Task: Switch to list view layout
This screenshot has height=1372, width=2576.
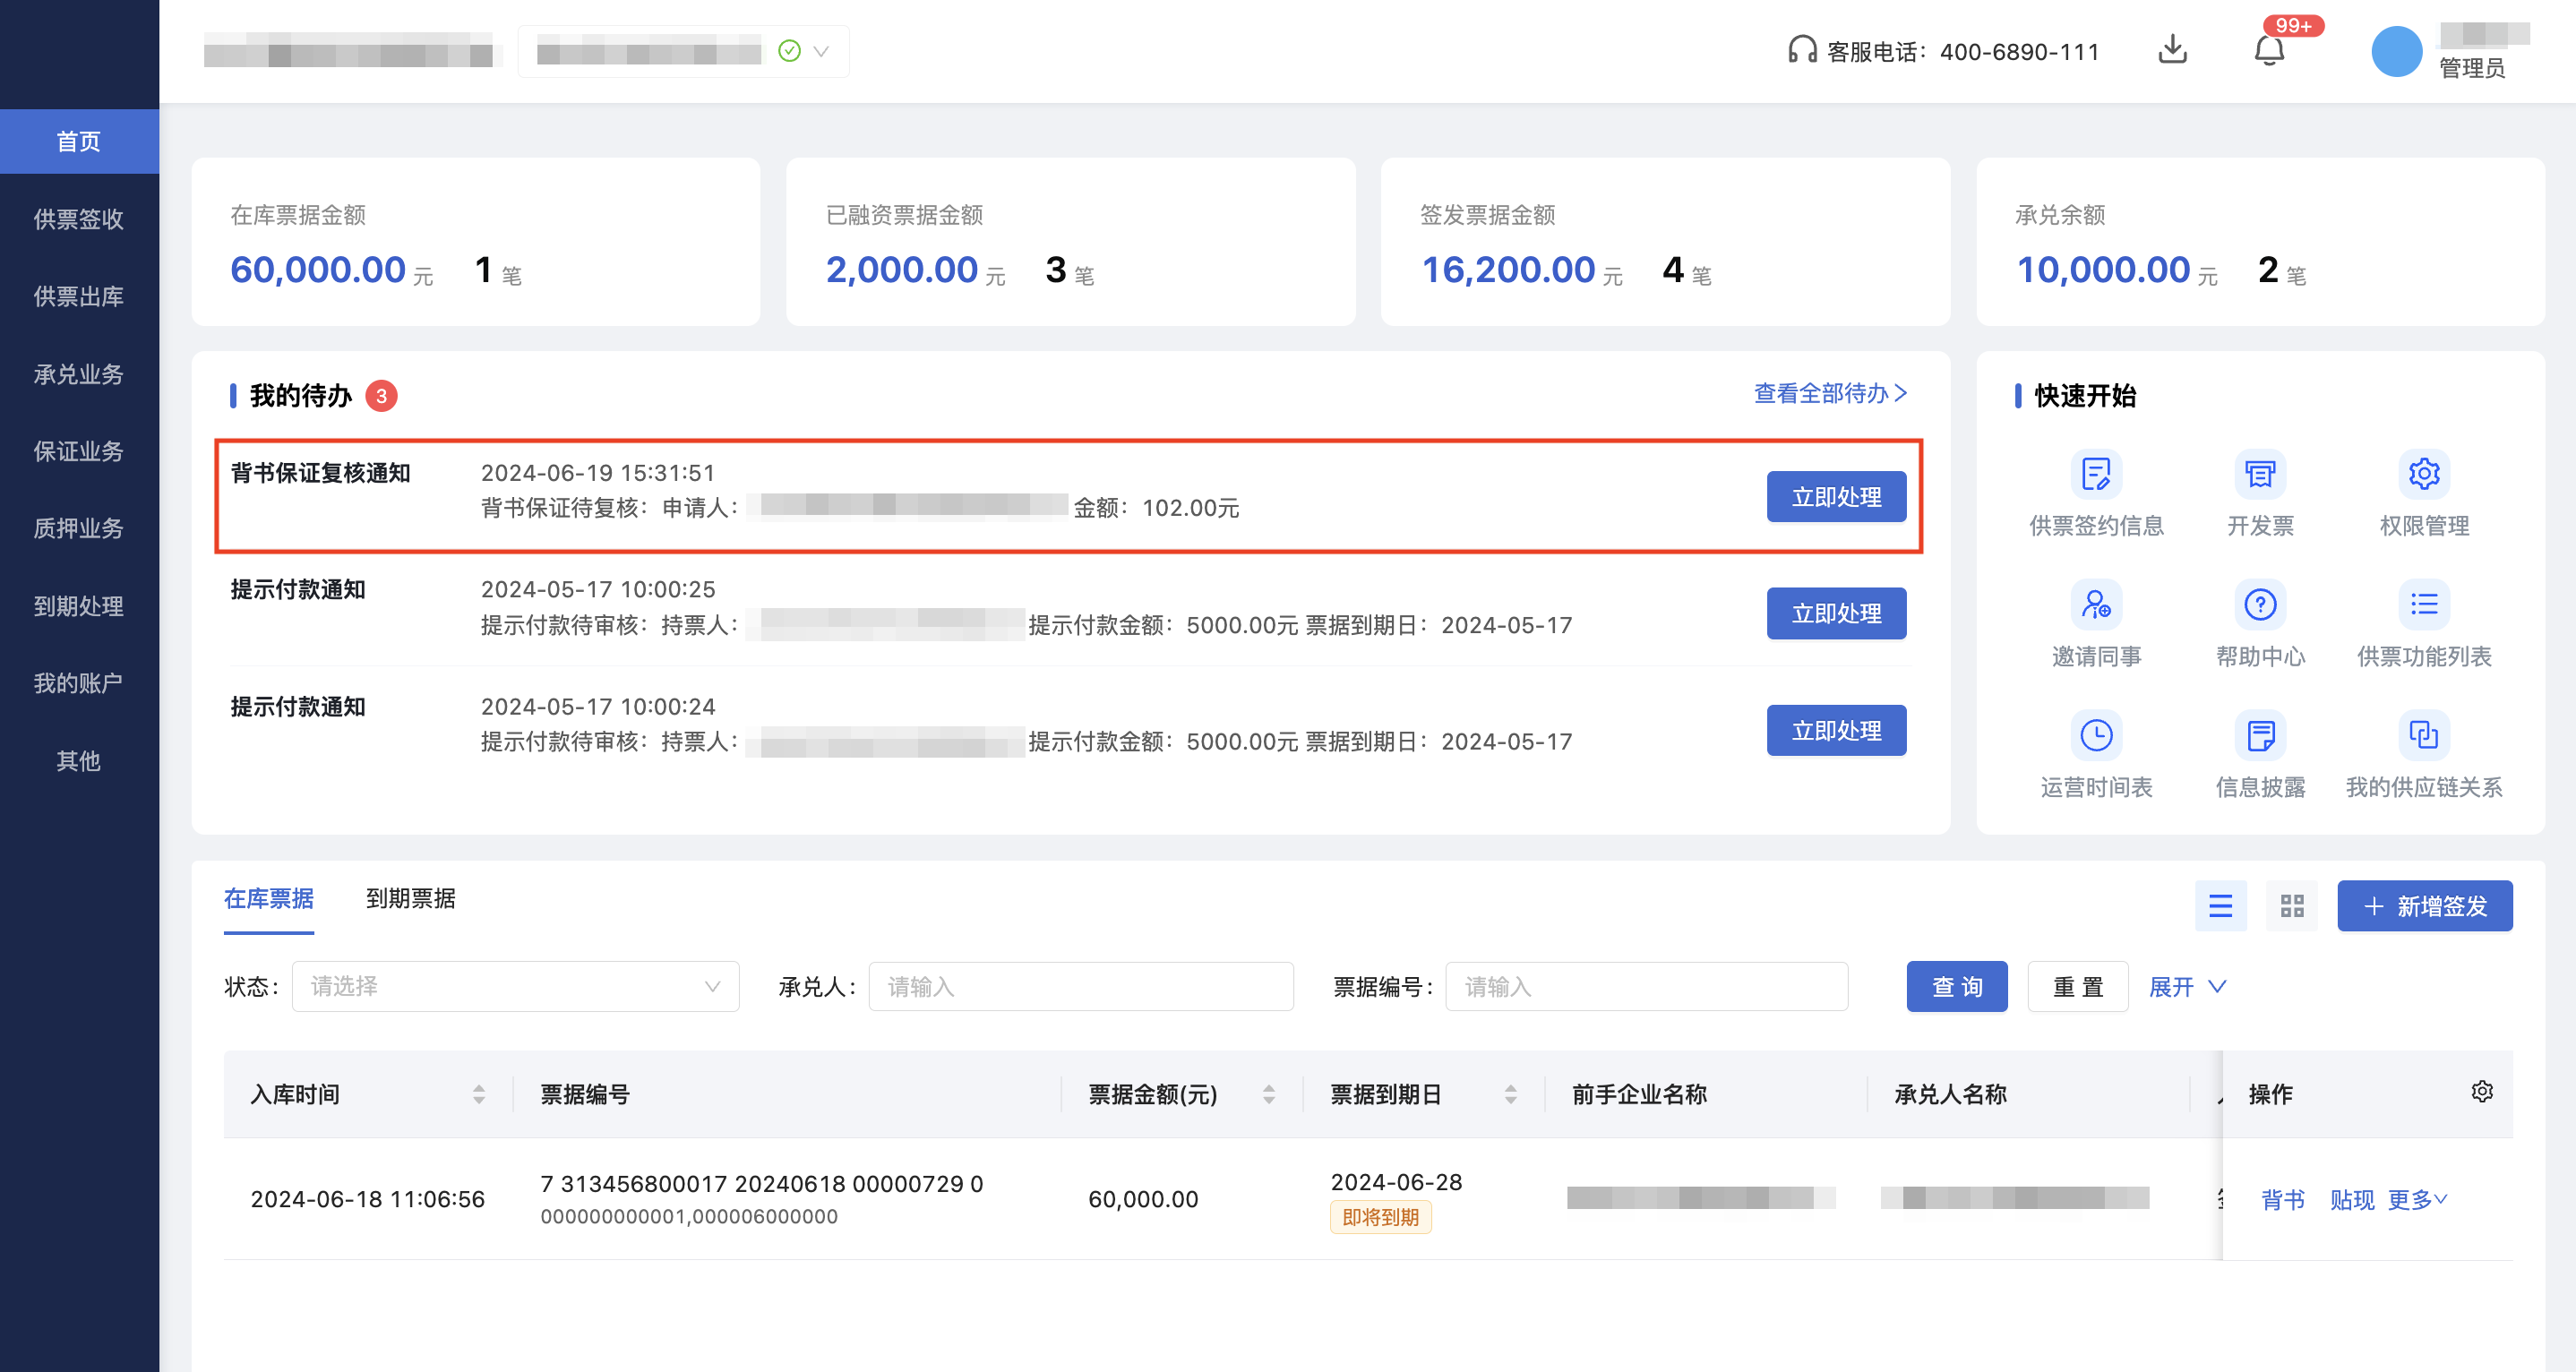Action: coord(2220,906)
